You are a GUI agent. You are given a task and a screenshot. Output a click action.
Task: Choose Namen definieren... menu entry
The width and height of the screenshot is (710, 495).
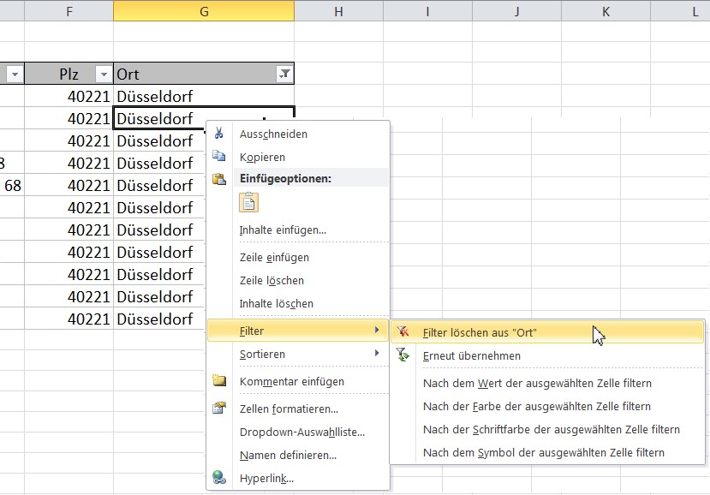[298, 455]
